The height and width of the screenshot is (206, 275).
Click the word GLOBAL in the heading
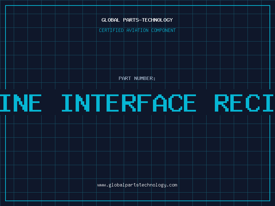[x=111, y=20]
